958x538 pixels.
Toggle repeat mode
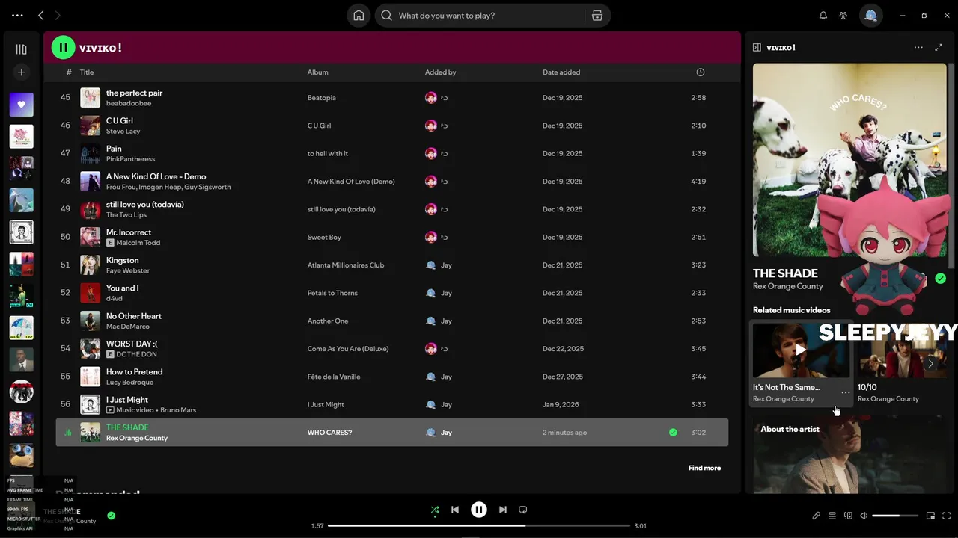[523, 510]
